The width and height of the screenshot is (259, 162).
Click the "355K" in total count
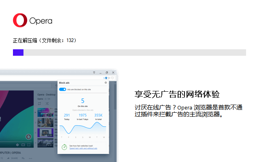tap(98, 115)
